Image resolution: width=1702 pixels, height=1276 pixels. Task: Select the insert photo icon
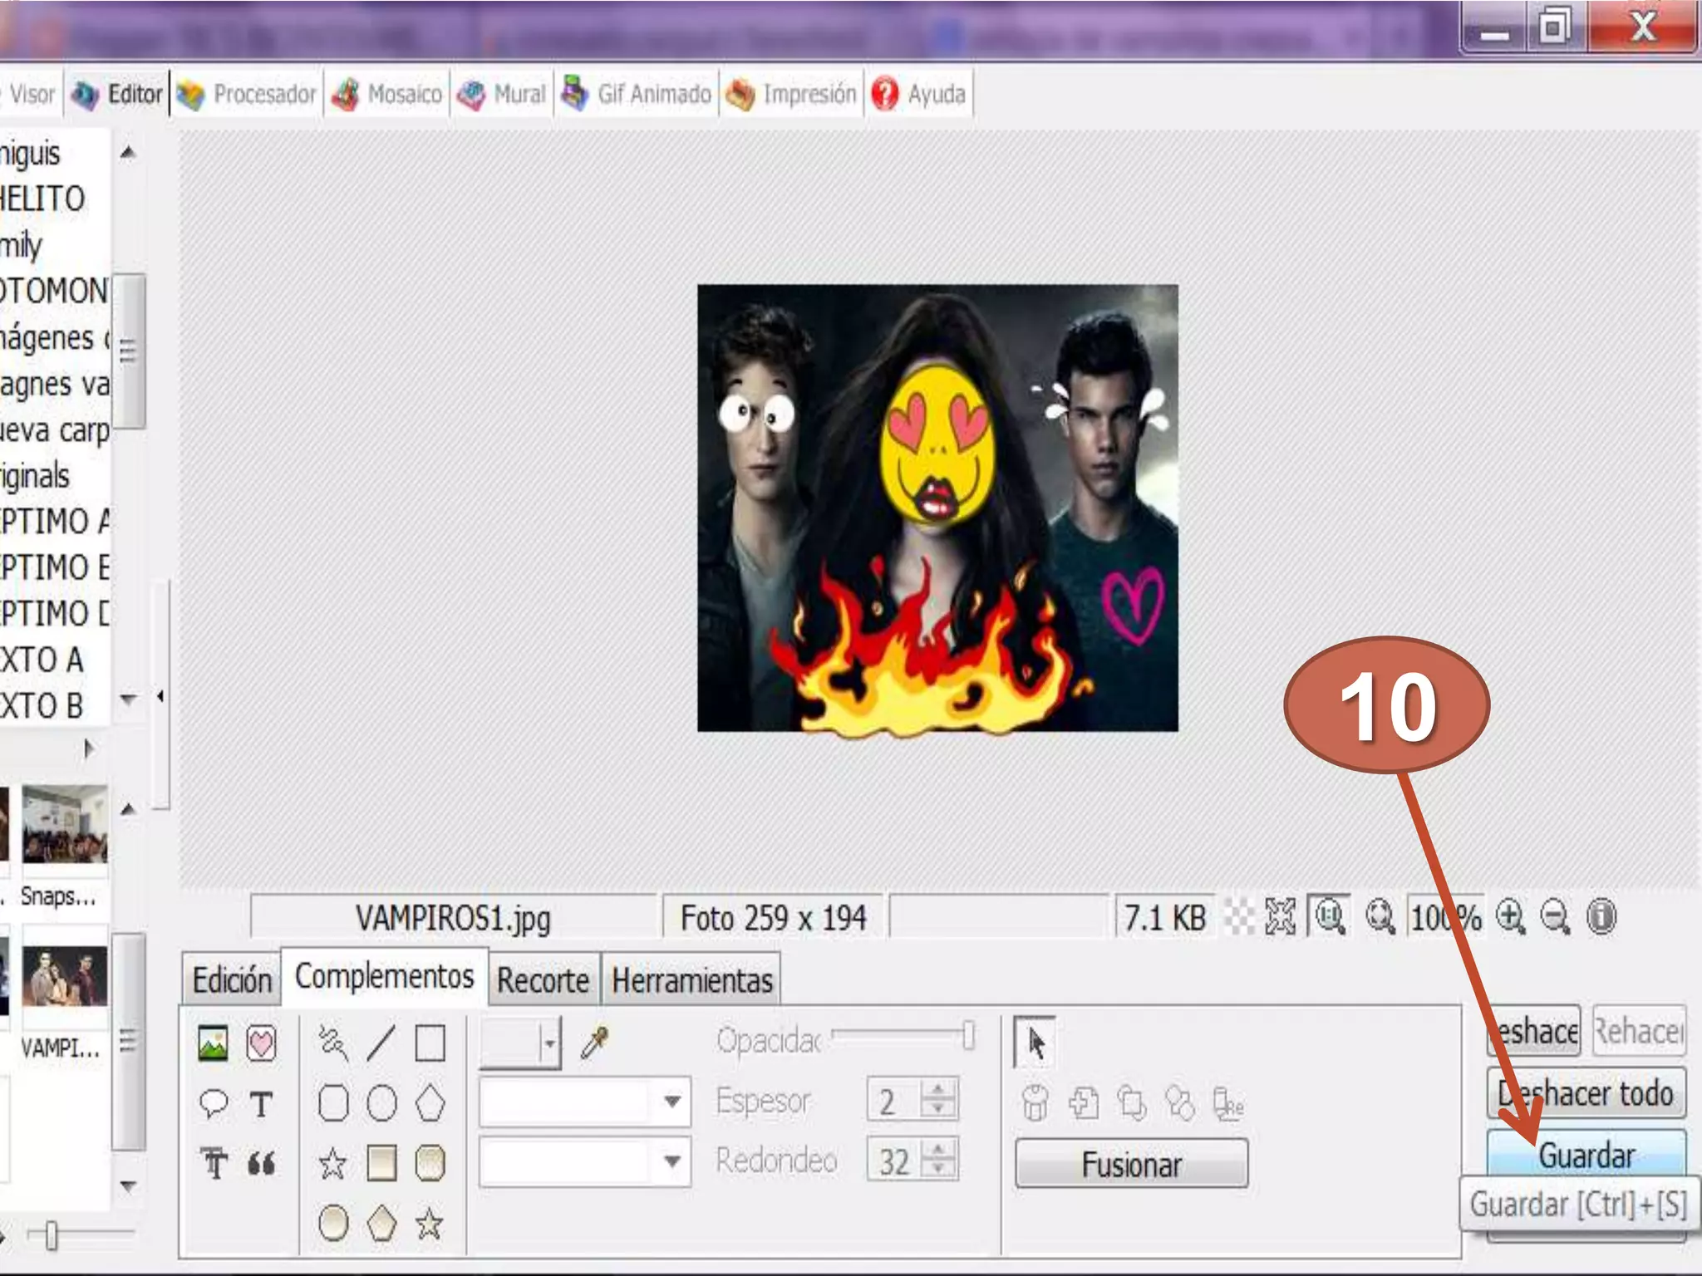pos(213,1043)
